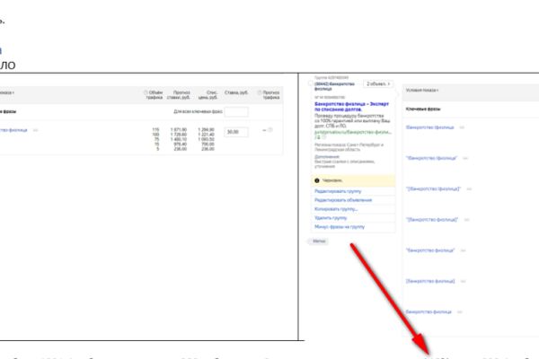539x359 pixels.
Task: Open bracketed keyword link [Банкротство физлица] without quotes
Action: (x=430, y=281)
